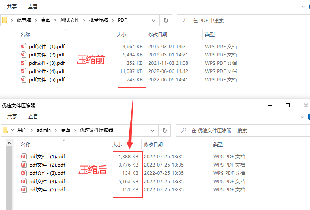Navigate to 批量压缩 breadcrumb
The image size is (310, 210).
[x=99, y=20]
